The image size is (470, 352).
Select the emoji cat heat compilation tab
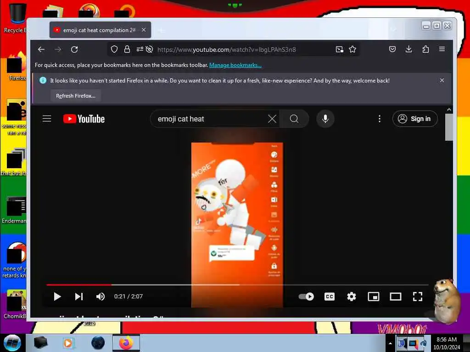coord(100,30)
